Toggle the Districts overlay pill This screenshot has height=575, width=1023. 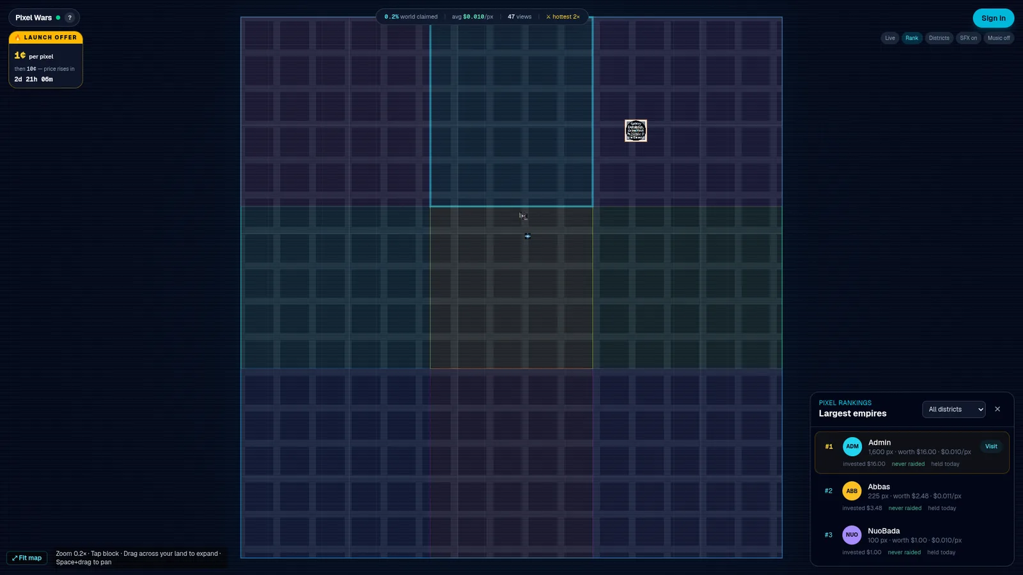point(939,38)
